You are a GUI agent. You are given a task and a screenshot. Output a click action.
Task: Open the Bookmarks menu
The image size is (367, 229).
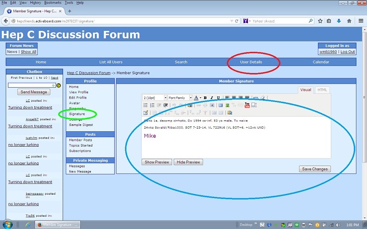click(x=53, y=3)
